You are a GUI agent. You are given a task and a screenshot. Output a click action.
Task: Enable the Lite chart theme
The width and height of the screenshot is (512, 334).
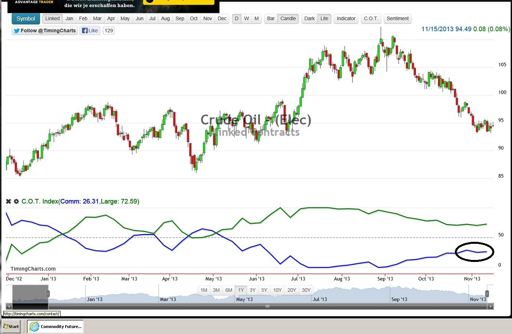[x=323, y=18]
